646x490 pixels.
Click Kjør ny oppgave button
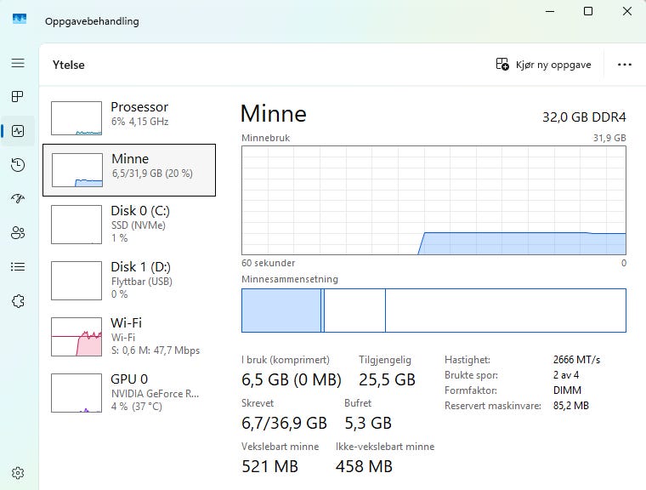point(543,65)
